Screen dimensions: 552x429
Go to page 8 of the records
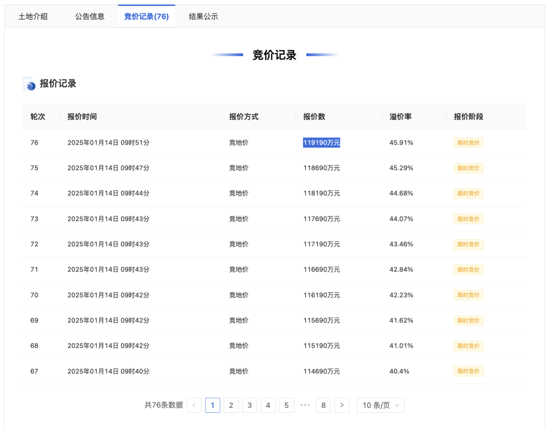coord(323,405)
